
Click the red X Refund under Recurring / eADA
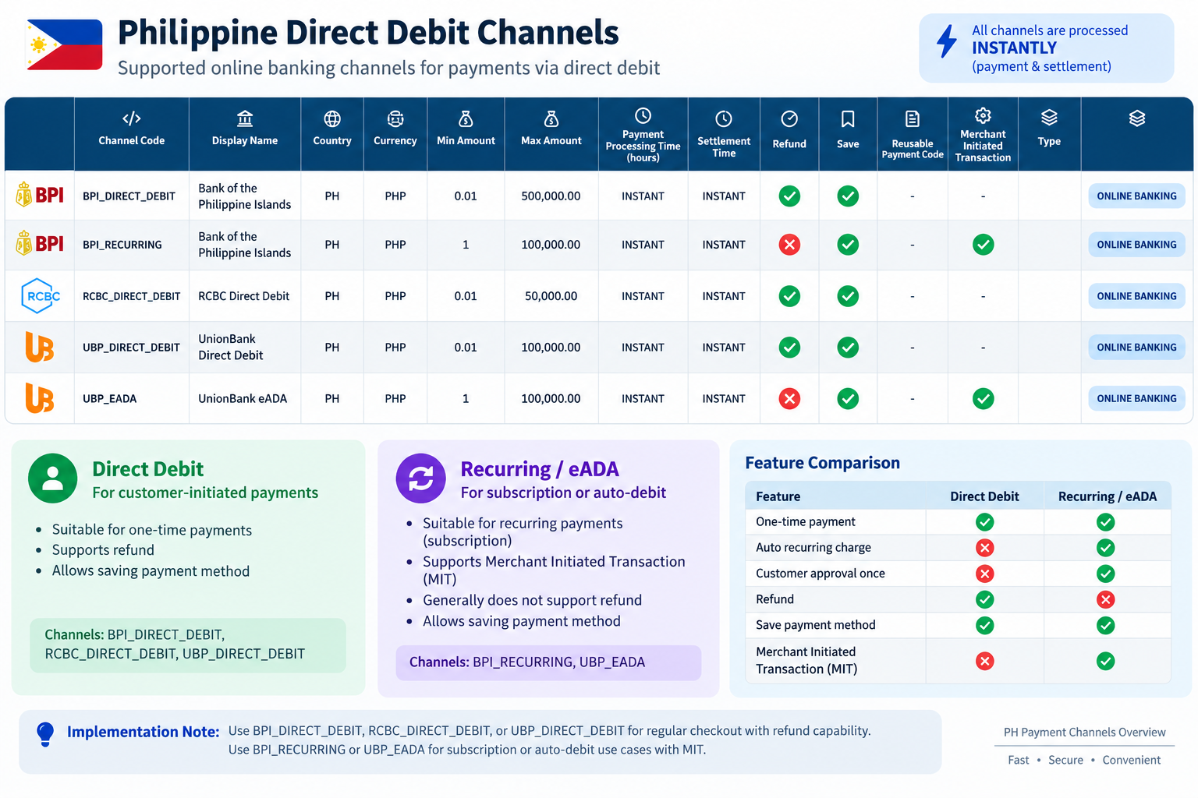point(1105,599)
